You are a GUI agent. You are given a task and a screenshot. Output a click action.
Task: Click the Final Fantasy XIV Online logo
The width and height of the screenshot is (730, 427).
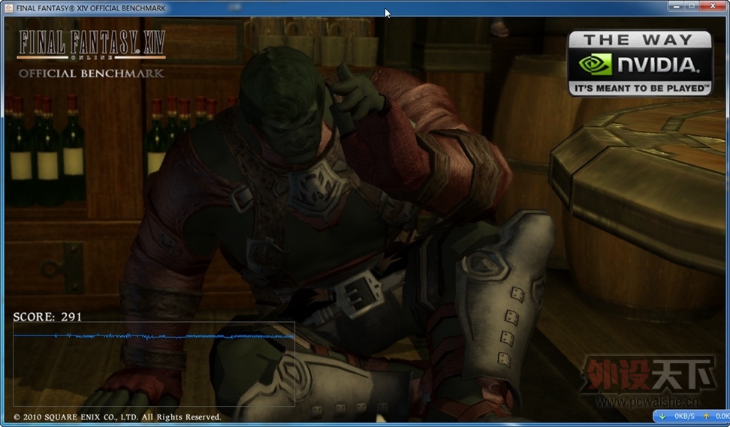coord(92,45)
